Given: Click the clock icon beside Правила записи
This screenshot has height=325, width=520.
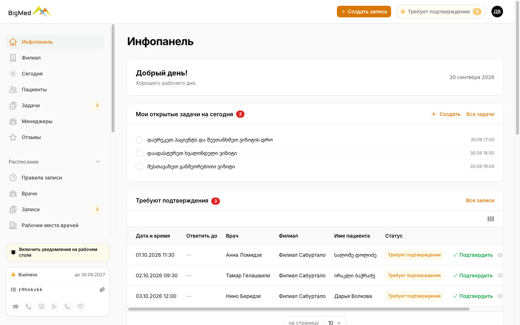Looking at the screenshot, I should pos(13,178).
